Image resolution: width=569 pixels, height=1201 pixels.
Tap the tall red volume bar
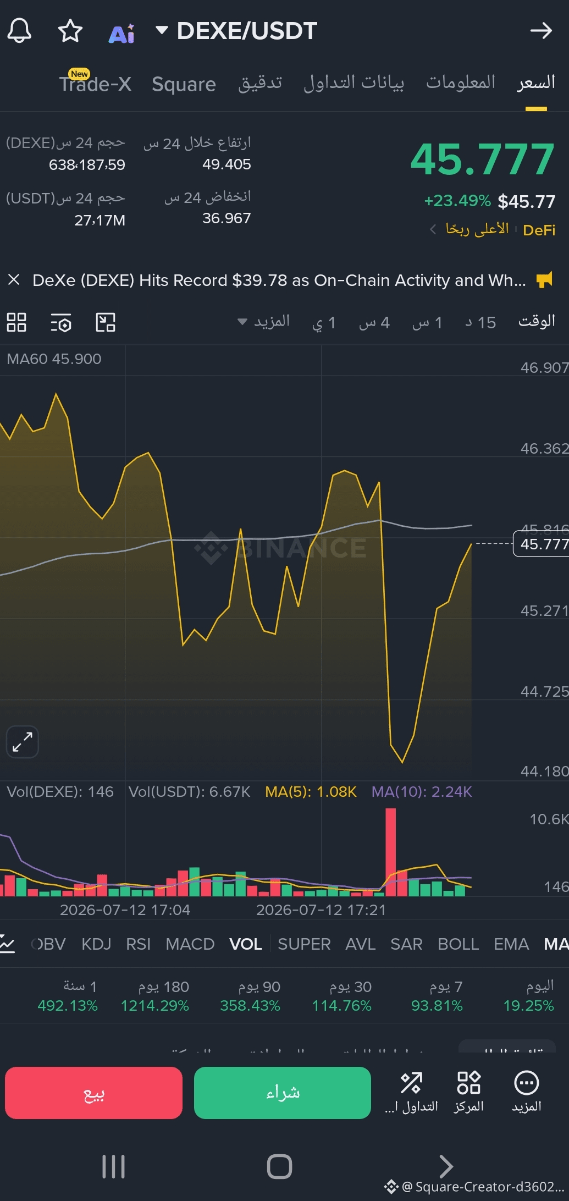pyautogui.click(x=391, y=852)
